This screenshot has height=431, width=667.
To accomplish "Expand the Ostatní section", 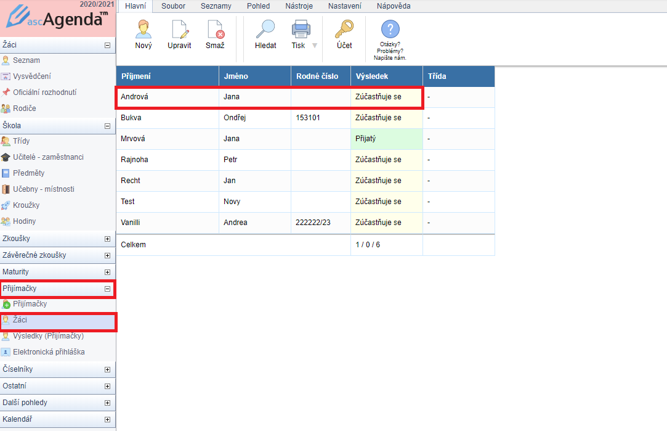I will click(107, 386).
